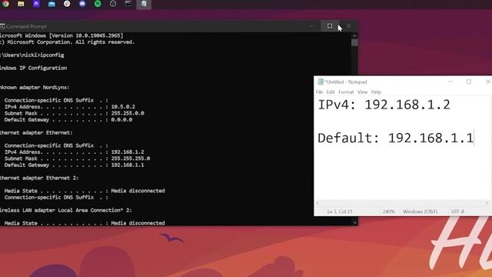Click the 'ipconfig' command text
This screenshot has height=277, width=492.
click(x=52, y=55)
